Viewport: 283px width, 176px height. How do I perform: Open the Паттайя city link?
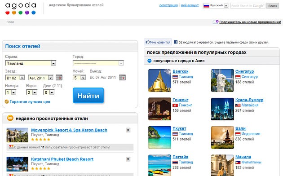click(180, 157)
